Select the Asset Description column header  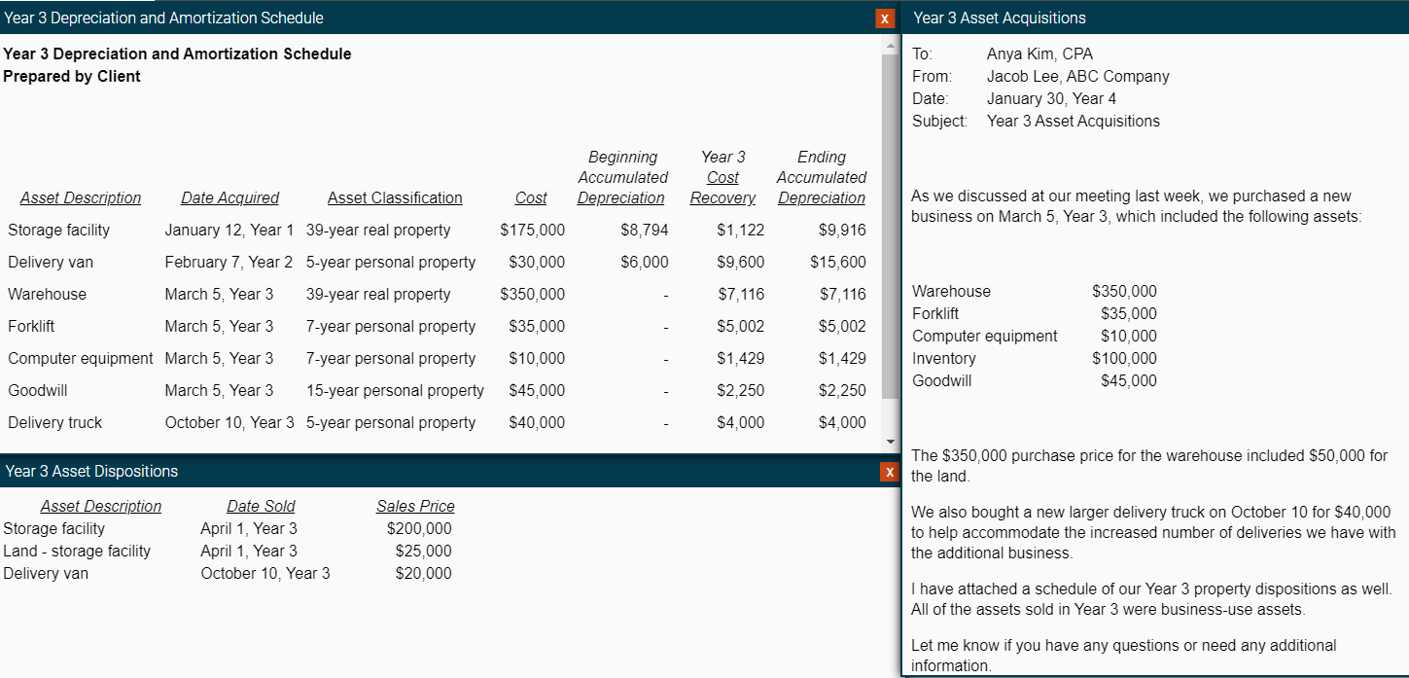pyautogui.click(x=81, y=197)
